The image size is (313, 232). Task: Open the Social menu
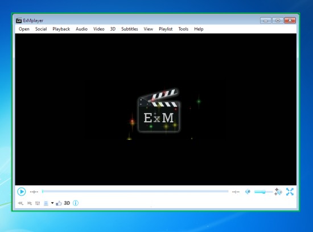pyautogui.click(x=41, y=29)
